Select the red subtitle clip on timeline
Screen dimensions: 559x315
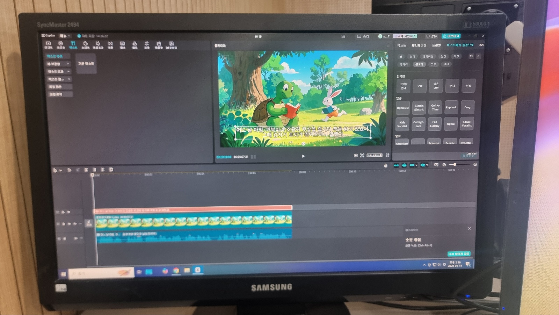pyautogui.click(x=193, y=209)
